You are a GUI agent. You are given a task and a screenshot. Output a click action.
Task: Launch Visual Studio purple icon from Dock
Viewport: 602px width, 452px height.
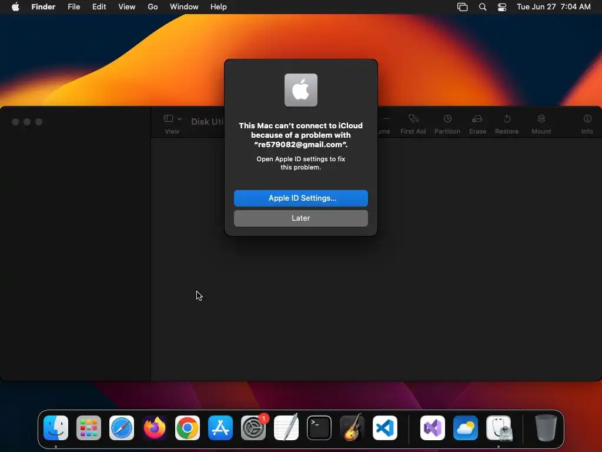433,428
